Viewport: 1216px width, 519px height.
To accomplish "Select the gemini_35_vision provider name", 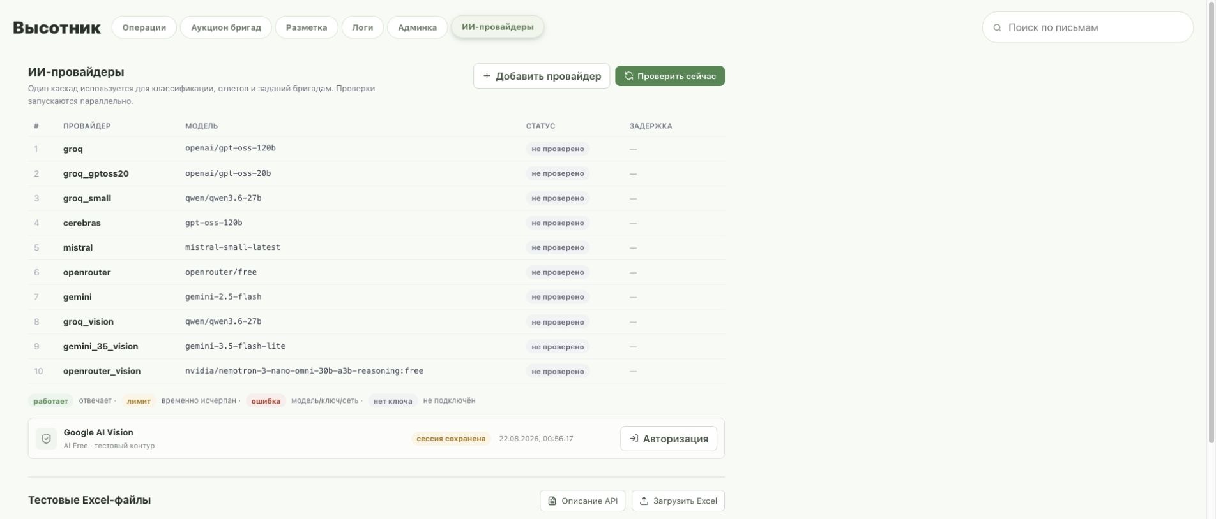I will click(x=100, y=346).
